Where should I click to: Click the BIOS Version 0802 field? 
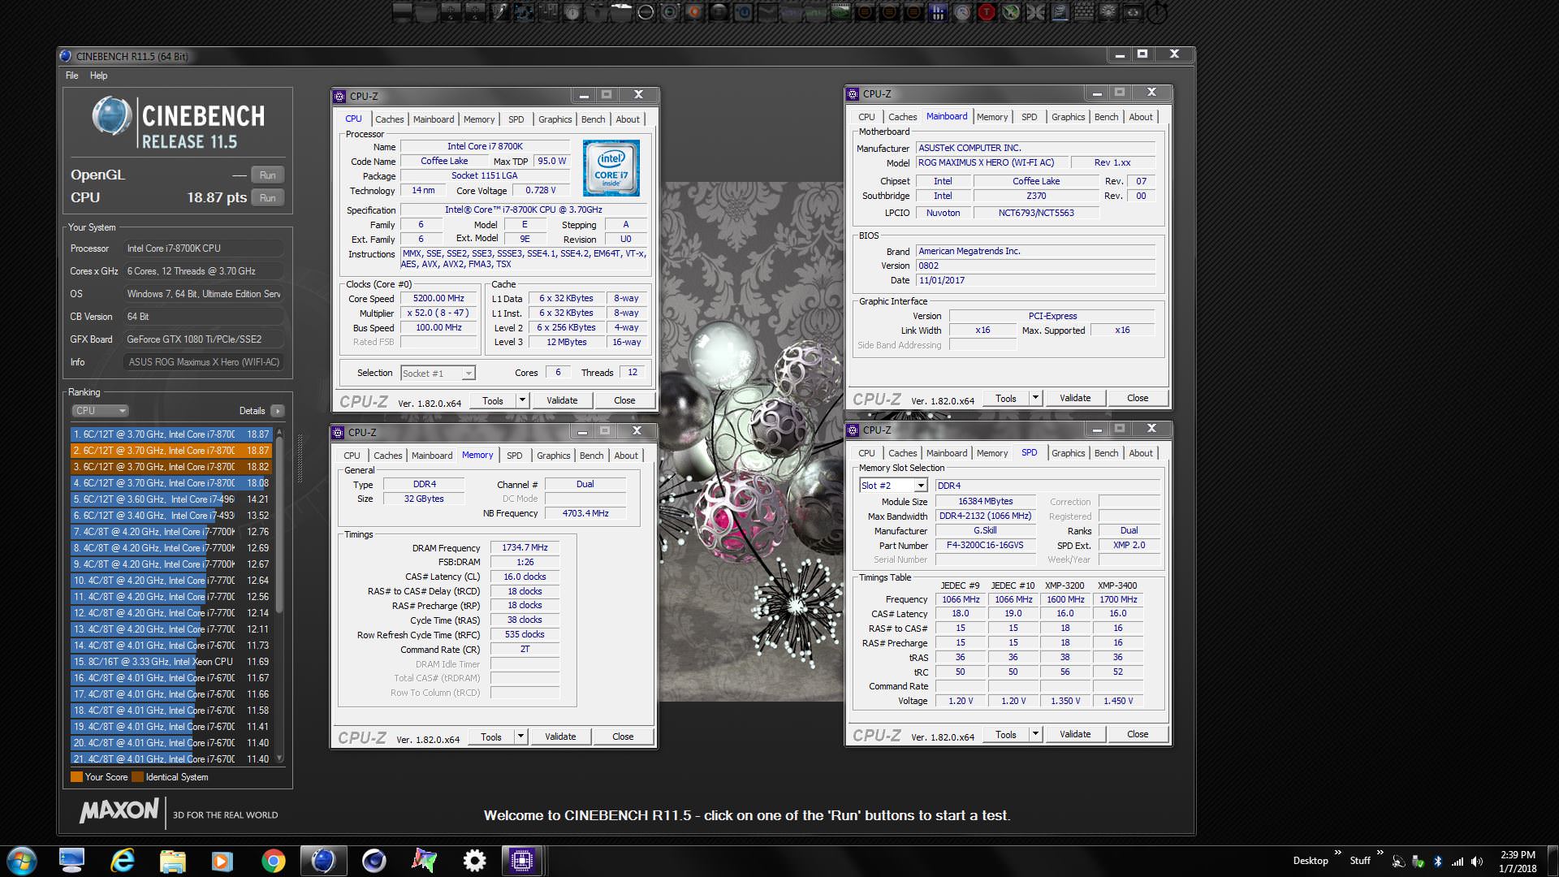pyautogui.click(x=1035, y=266)
